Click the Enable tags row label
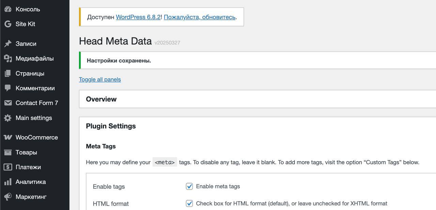 (x=109, y=186)
